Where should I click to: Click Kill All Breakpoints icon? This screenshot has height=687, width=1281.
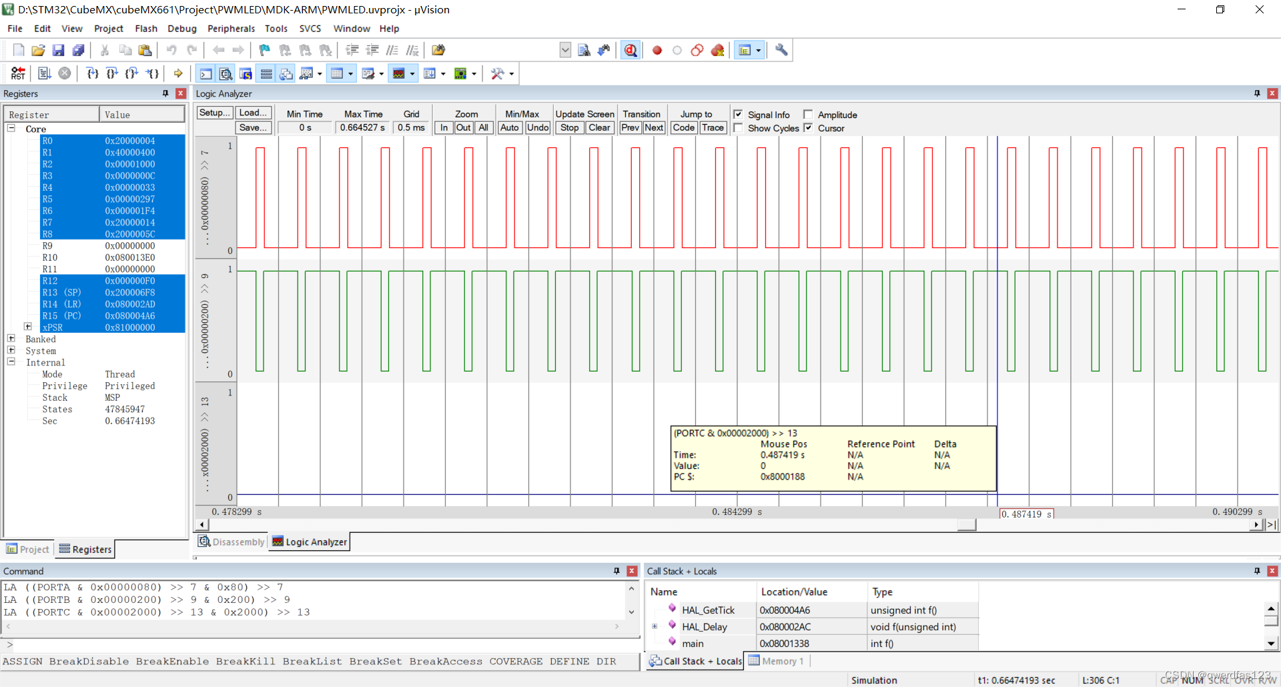(717, 50)
